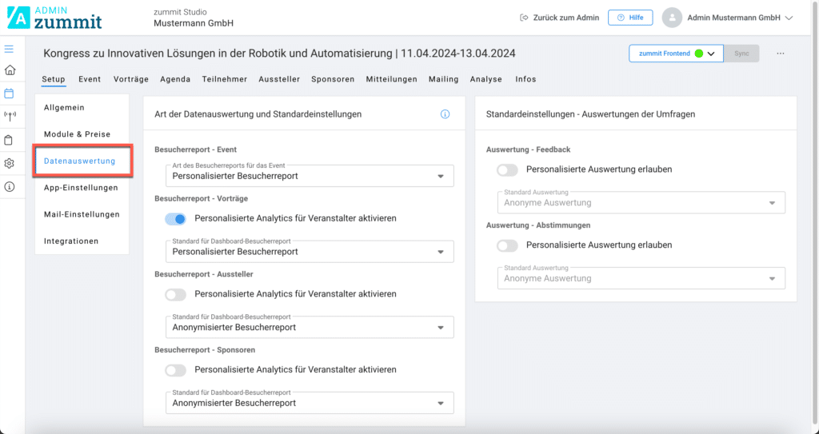Click the Hilfe button
This screenshot has width=819, height=434.
(630, 18)
